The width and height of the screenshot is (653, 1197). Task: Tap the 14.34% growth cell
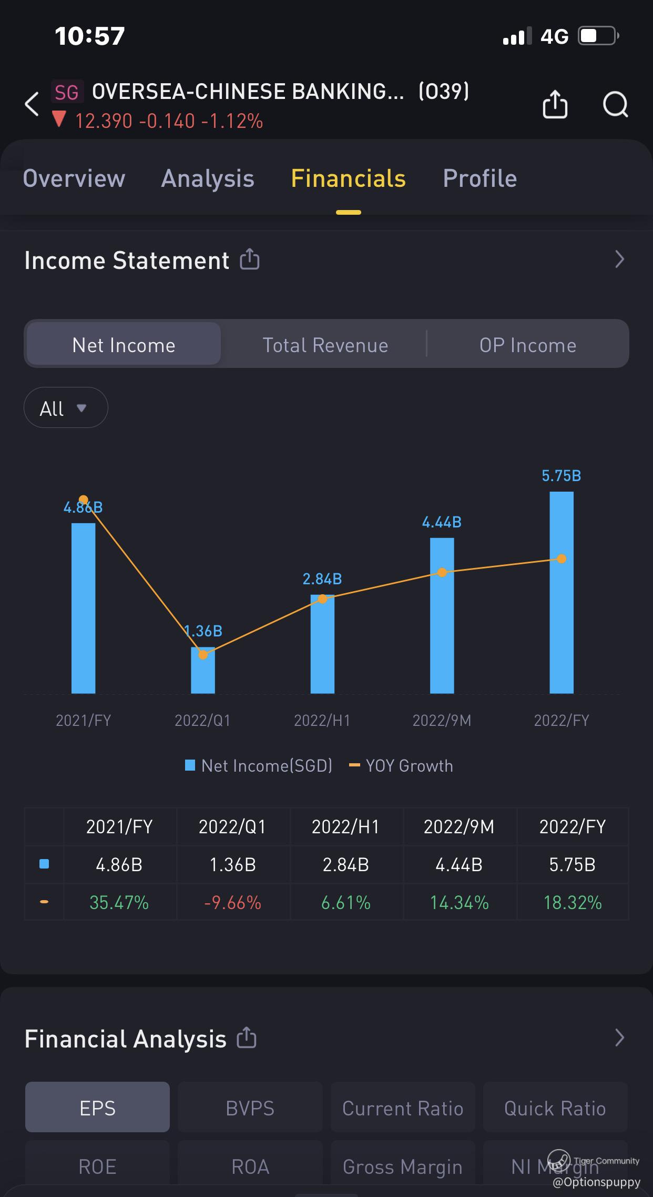click(460, 902)
